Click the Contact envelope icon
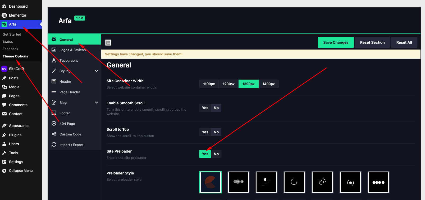425x200 pixels. [4, 114]
